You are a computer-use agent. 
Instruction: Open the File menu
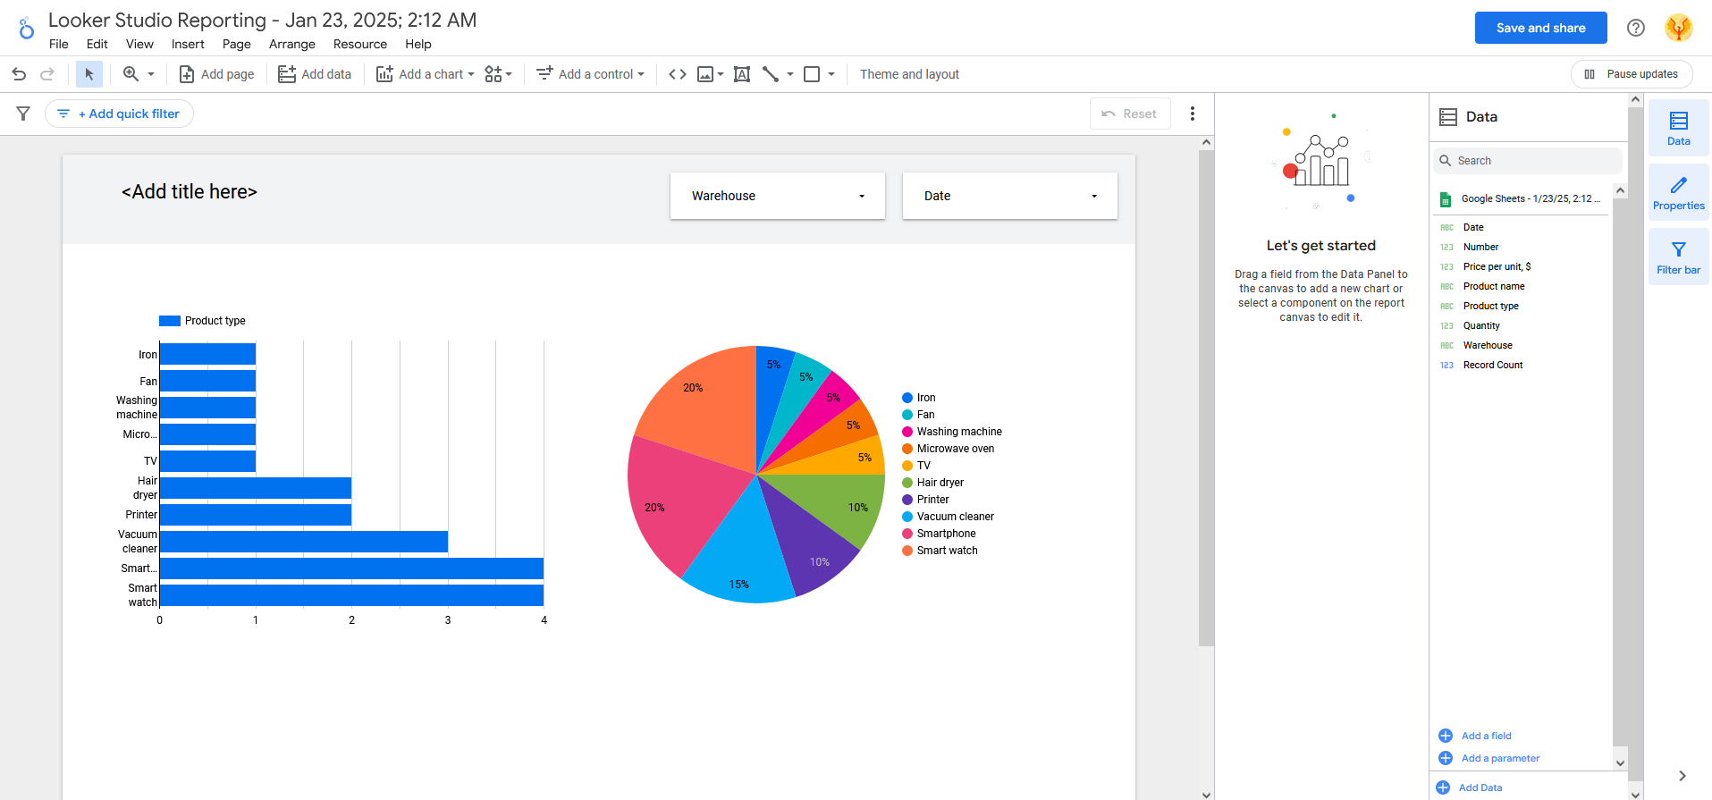tap(59, 44)
